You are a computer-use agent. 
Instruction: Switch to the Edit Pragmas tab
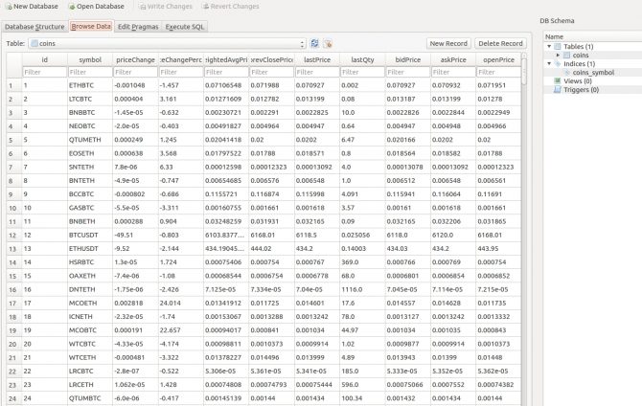pyautogui.click(x=137, y=27)
